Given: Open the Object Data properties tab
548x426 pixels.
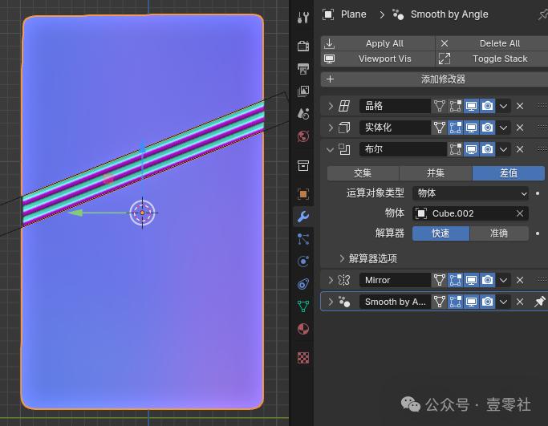Looking at the screenshot, I should pos(303,306).
